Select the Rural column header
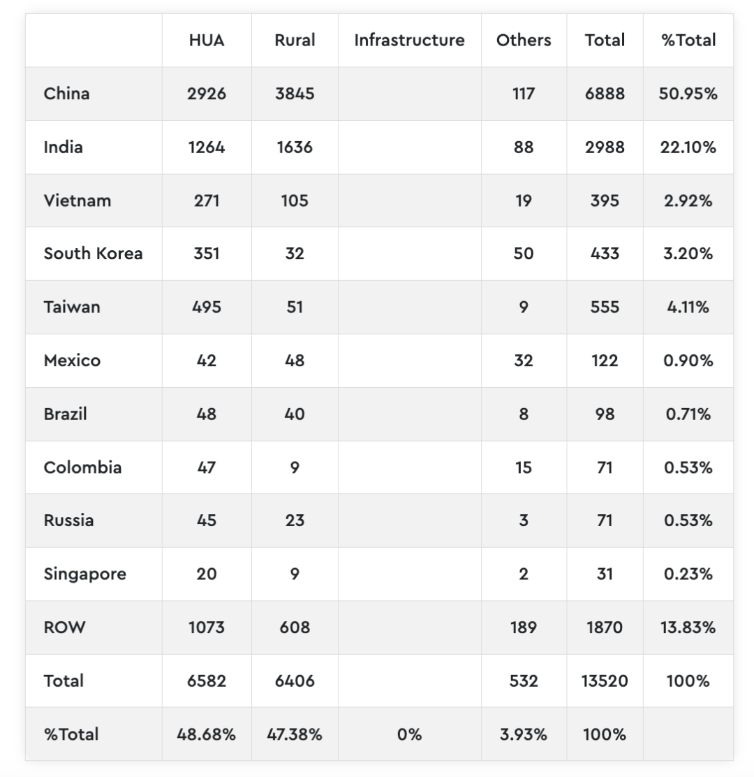754x777 pixels. [295, 41]
